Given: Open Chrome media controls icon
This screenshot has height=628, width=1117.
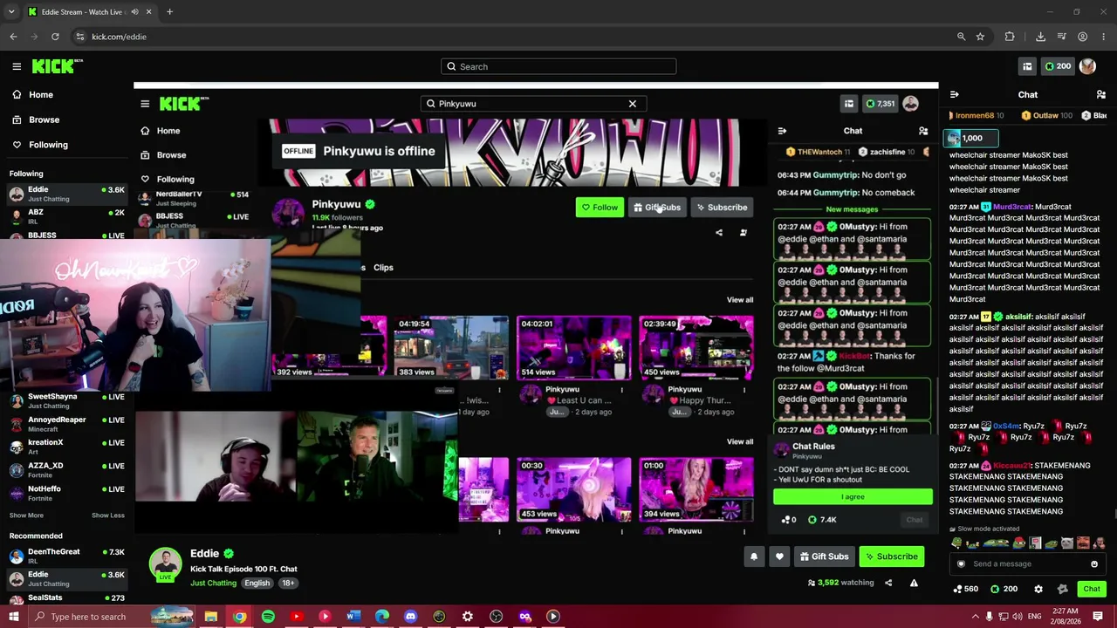Looking at the screenshot, I should 1062,37.
